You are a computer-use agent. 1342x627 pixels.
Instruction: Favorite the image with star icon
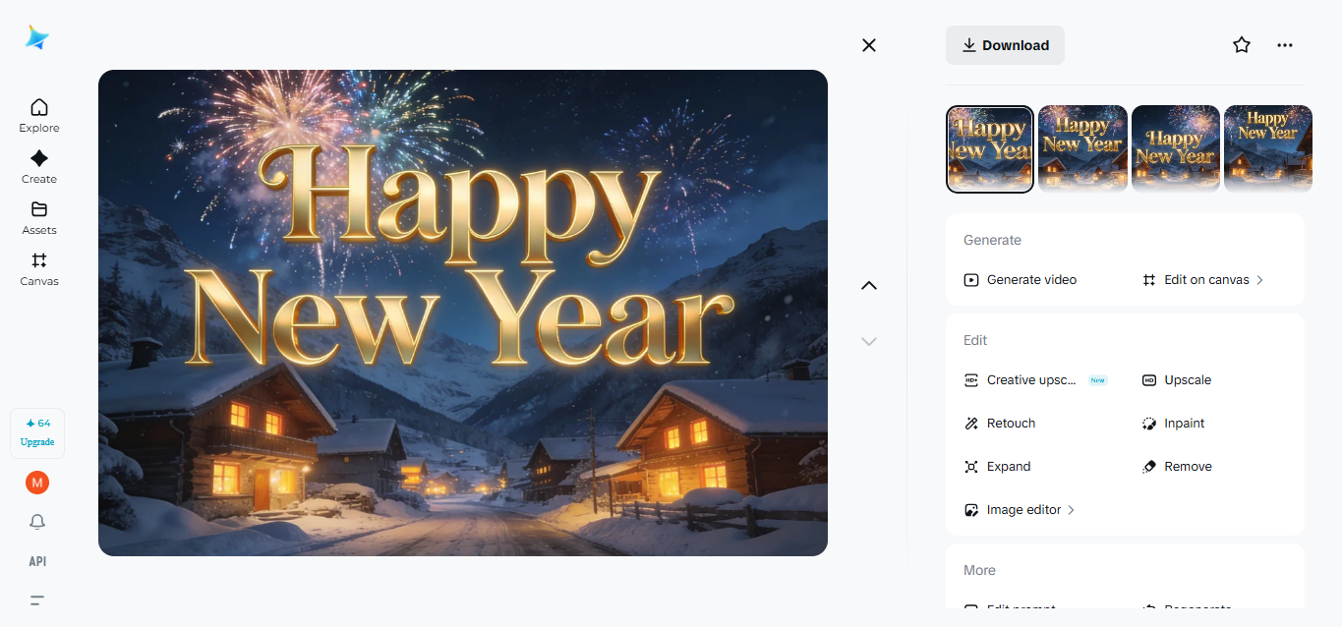click(1242, 45)
